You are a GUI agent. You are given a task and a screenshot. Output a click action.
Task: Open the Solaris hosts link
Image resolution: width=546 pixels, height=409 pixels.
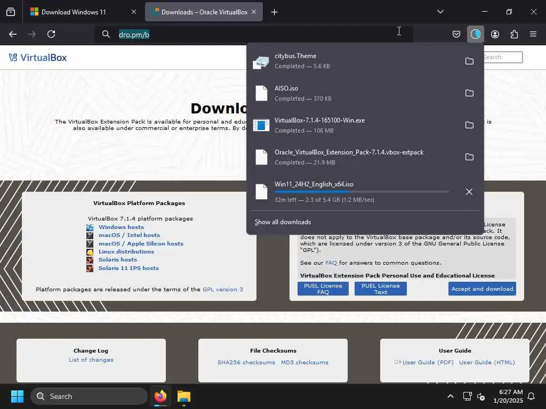[118, 259]
